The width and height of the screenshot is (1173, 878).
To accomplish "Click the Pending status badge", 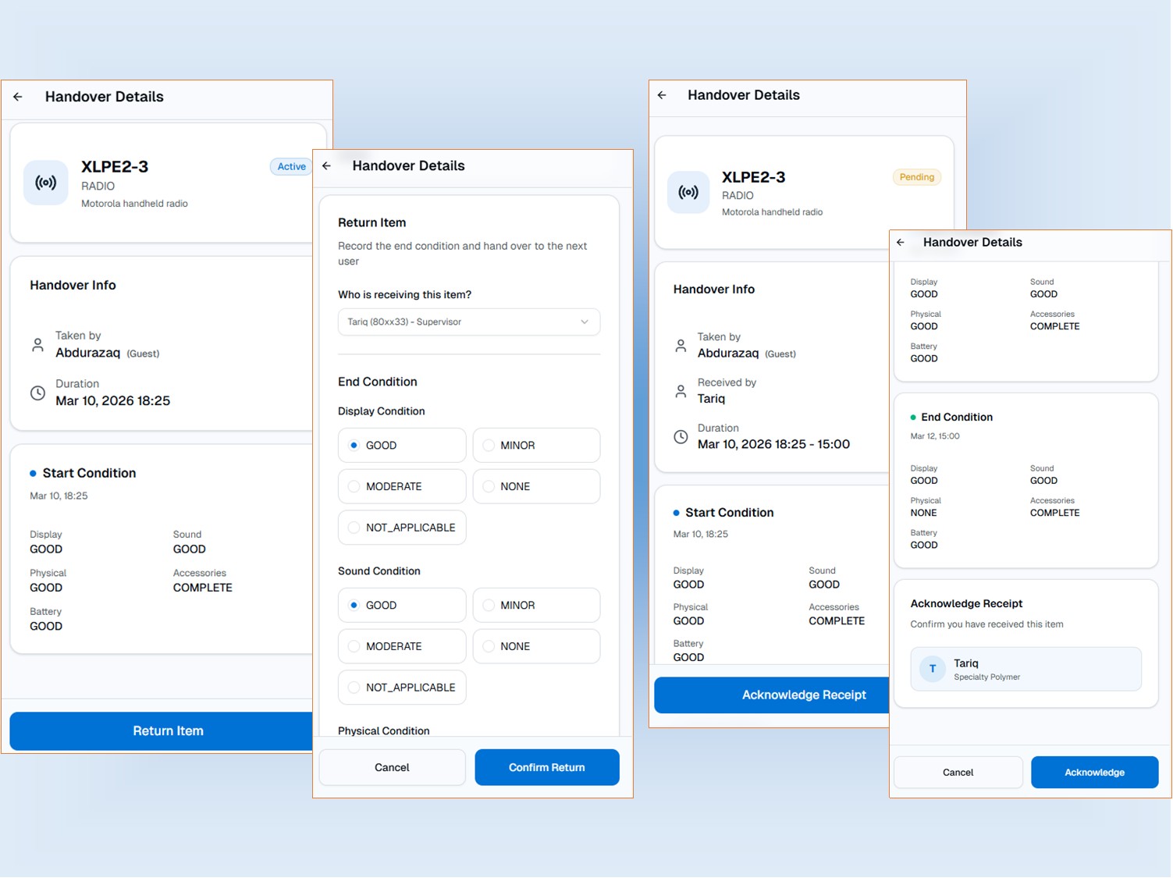I will coord(916,177).
